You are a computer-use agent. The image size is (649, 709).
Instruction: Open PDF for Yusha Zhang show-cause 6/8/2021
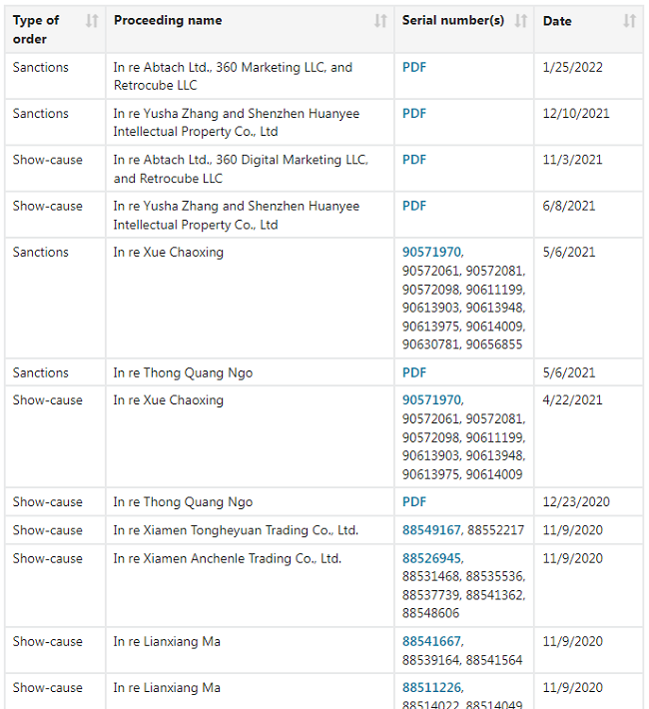point(414,206)
